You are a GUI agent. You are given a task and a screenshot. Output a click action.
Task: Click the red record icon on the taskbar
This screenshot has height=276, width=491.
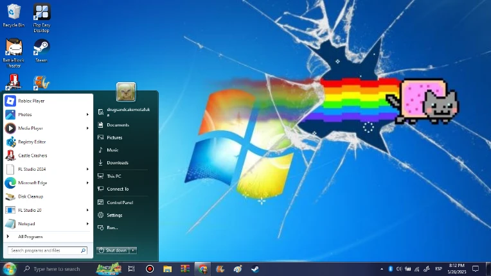(150, 269)
